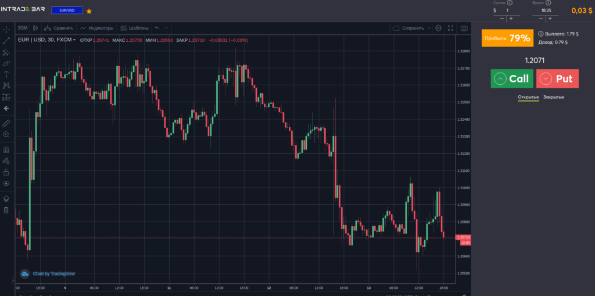This screenshot has width=595, height=296.
Task: Select the trend line drawing tool
Action: [x=6, y=41]
